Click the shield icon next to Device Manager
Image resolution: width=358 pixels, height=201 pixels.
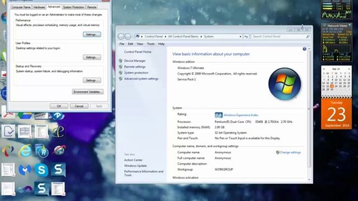pyautogui.click(x=121, y=61)
